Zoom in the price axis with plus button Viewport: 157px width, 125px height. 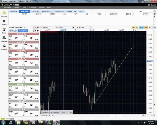click(155, 104)
